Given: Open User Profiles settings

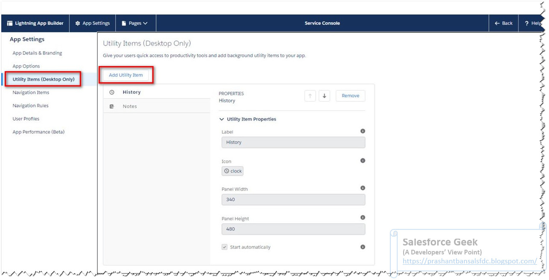Looking at the screenshot, I should pos(26,119).
